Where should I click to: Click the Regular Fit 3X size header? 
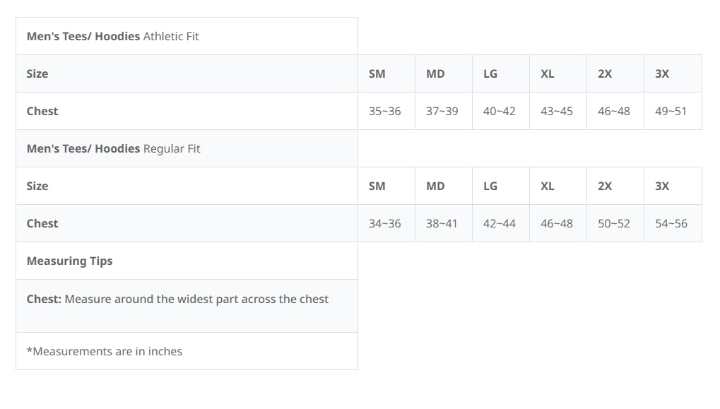(x=662, y=186)
